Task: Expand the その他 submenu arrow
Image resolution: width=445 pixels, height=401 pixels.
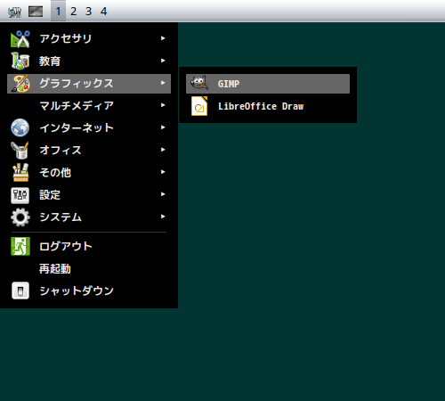Action: 163,172
